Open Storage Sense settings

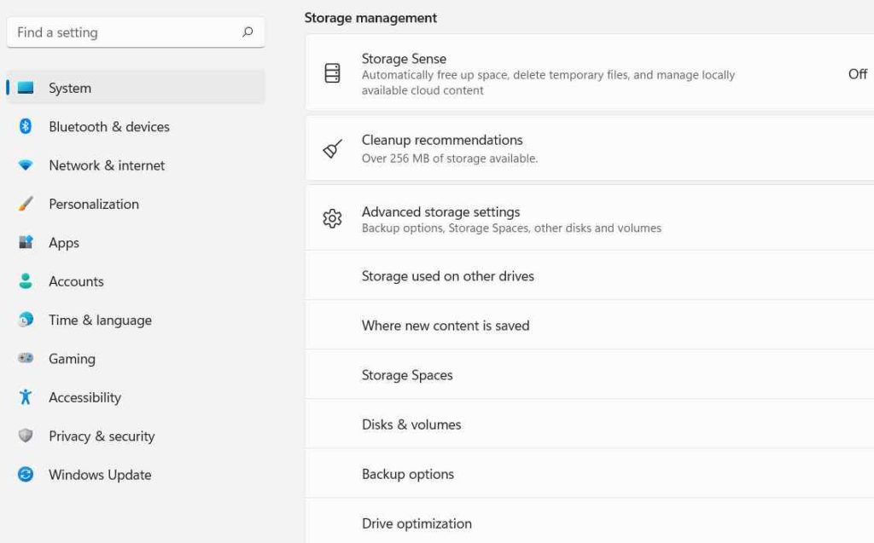point(590,72)
